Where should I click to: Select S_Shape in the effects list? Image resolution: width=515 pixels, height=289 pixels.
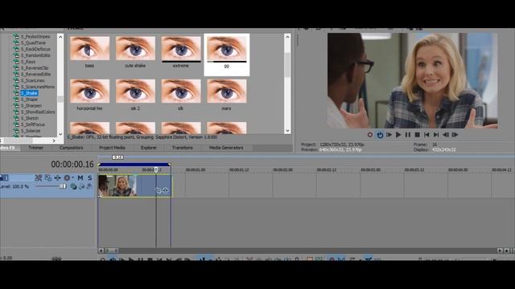point(29,100)
